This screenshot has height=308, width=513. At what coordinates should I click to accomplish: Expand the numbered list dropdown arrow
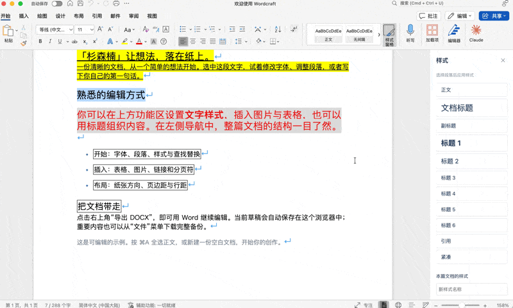(205, 30)
